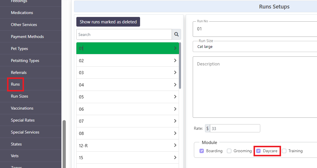
Task: Go to Vaccinations in the sidebar menu
Action: (x=22, y=108)
